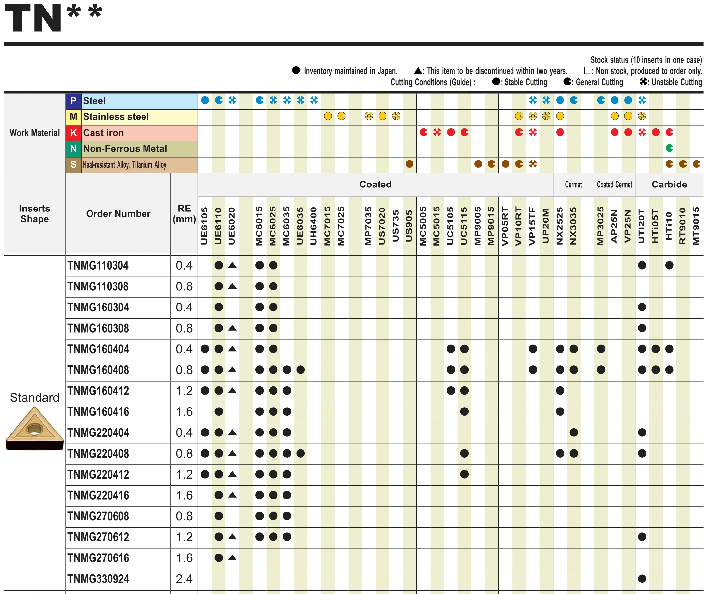Click the Unstable Cutting legend symbol
707x594 pixels.
point(643,82)
